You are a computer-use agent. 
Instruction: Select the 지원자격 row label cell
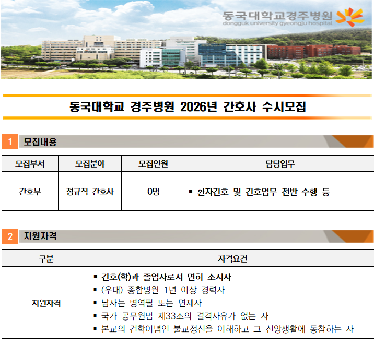(46, 303)
